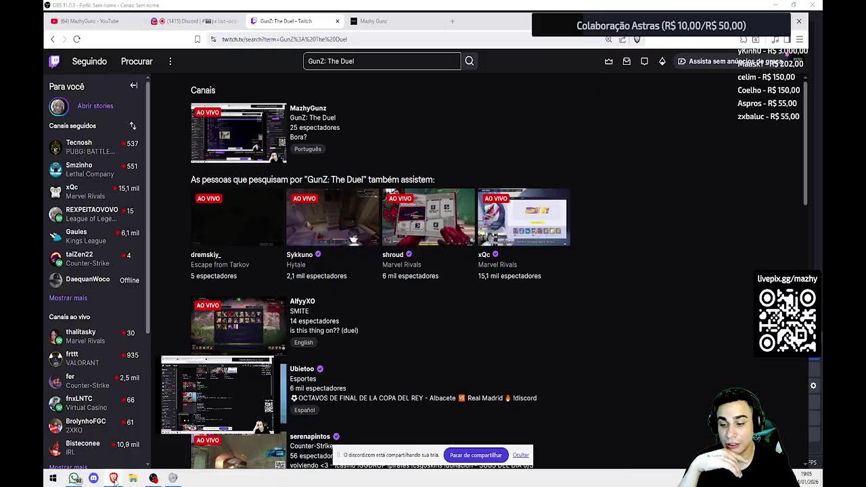
Task: Open MazhyGunz live stream thumbnail
Action: pos(238,133)
